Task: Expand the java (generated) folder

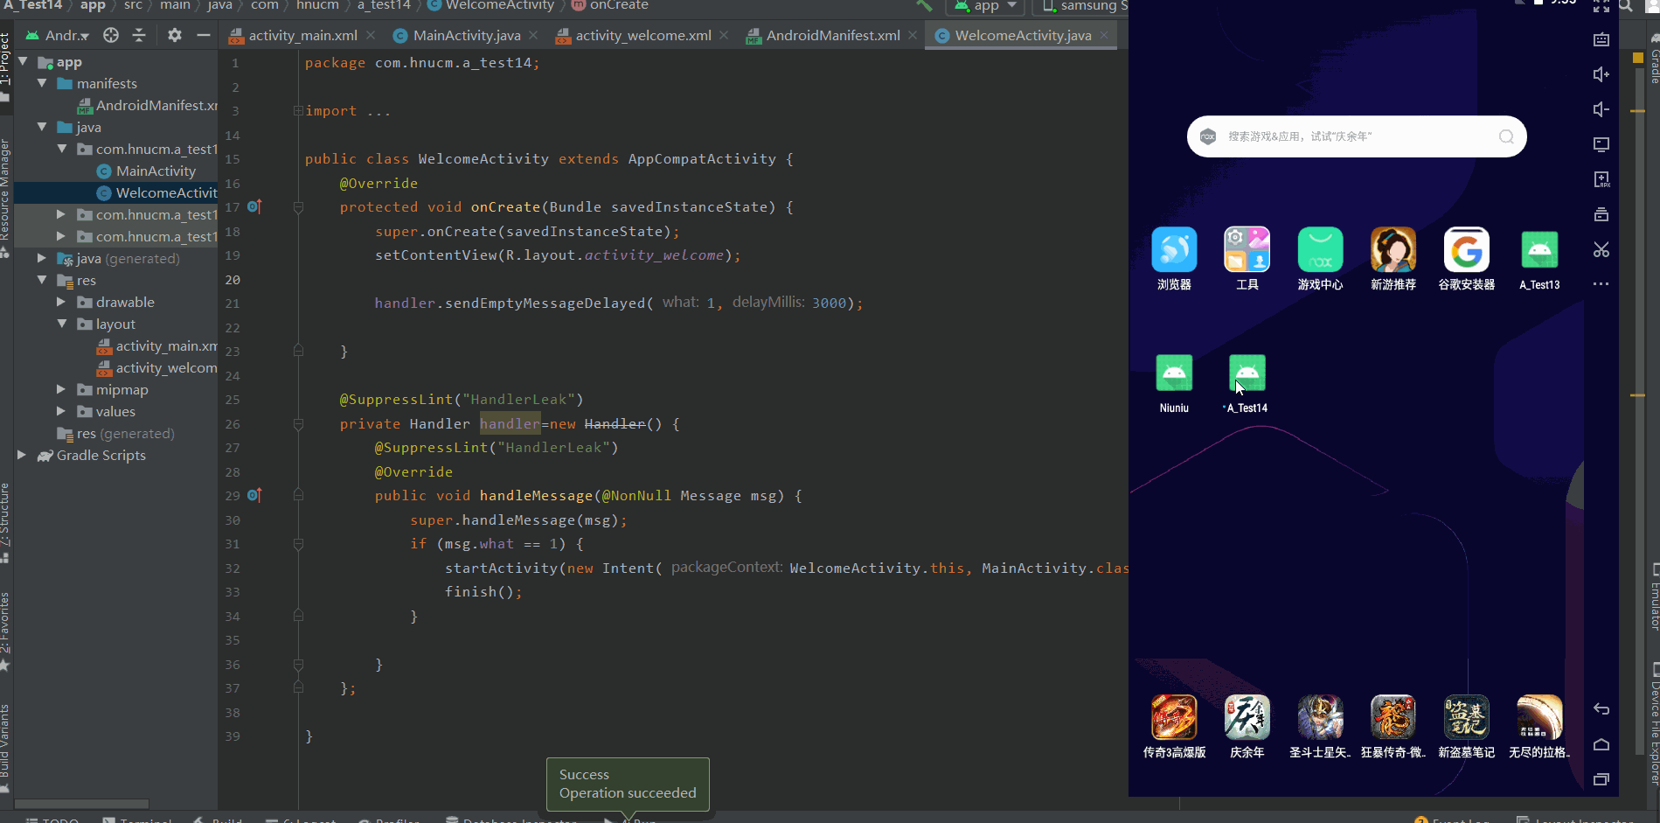Action: click(42, 258)
